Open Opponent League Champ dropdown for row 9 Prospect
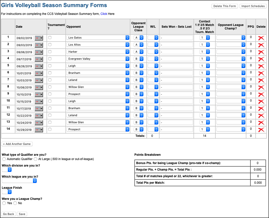The image size is (269, 218). 231,94
